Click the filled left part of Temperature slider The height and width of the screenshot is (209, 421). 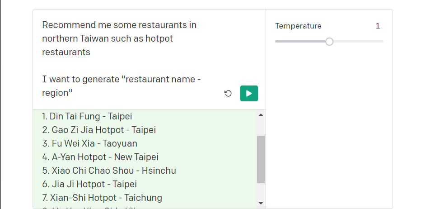(300, 42)
